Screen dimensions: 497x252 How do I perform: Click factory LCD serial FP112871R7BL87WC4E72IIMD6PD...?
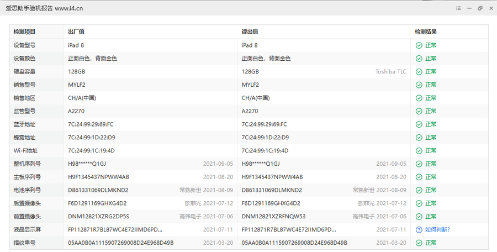(x=115, y=229)
